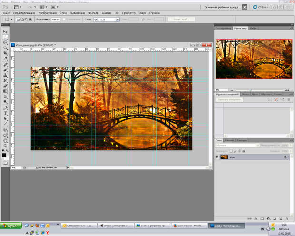Open the Изображение menu
This screenshot has height=236, width=295.
pos(48,13)
